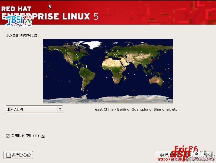Open the 亚洲/上海 timezone dropdown
The width and height of the screenshot is (216, 163).
(34, 109)
